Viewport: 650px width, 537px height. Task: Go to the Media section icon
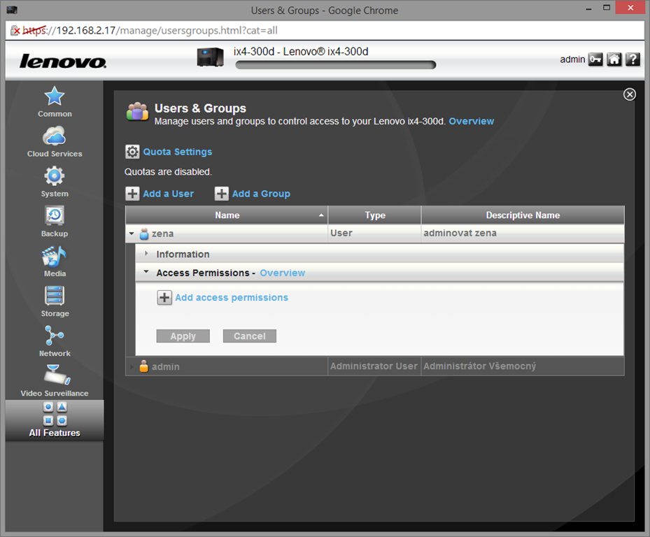coord(55,256)
